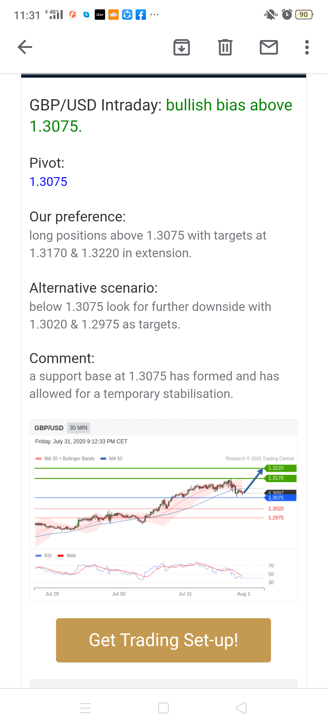Open the three-dot overflow menu

point(307,47)
